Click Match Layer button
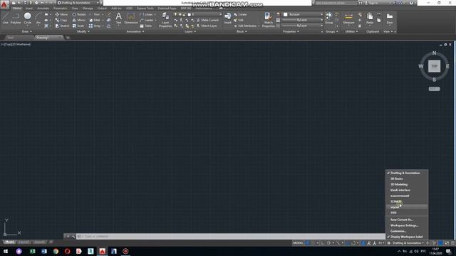The width and height of the screenshot is (456, 256). [207, 26]
